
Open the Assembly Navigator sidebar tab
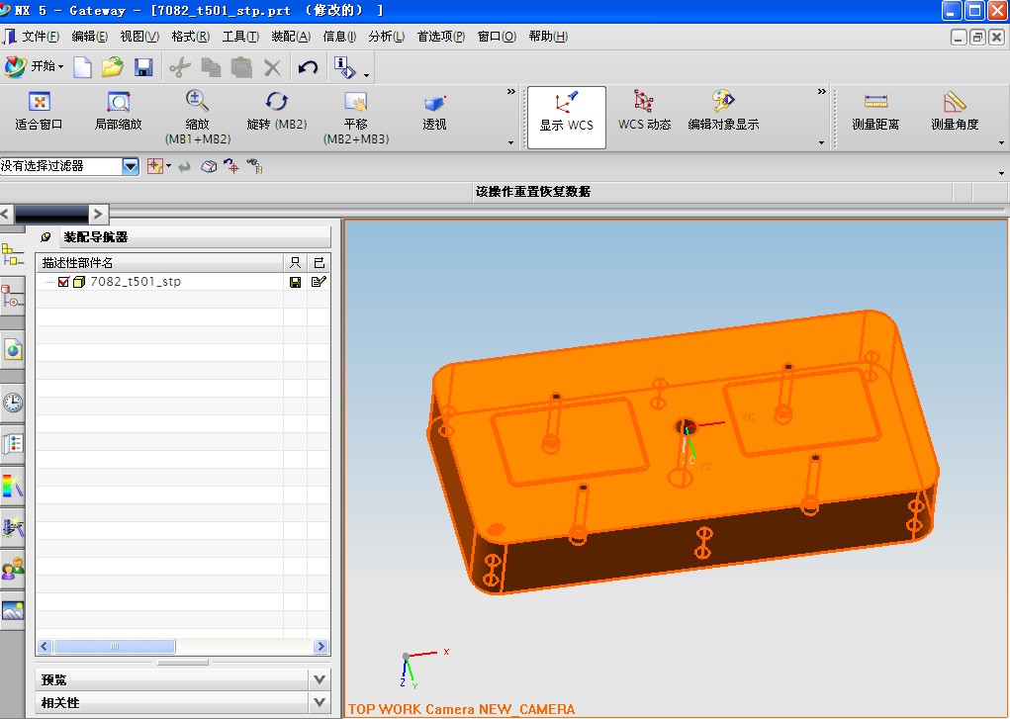pos(12,254)
